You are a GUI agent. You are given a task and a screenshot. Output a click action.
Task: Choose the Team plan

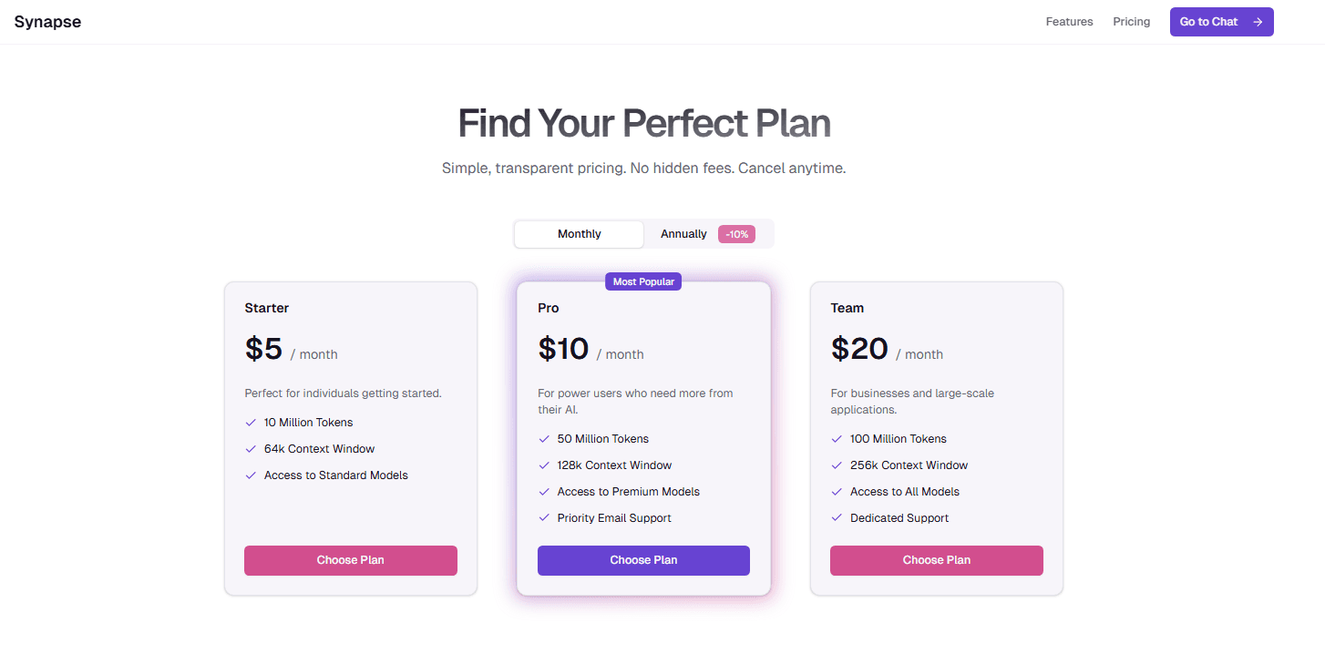click(936, 560)
